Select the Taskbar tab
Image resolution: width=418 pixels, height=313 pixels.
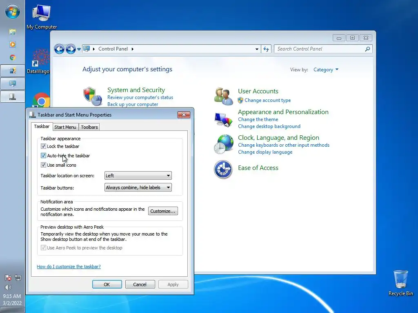point(42,126)
